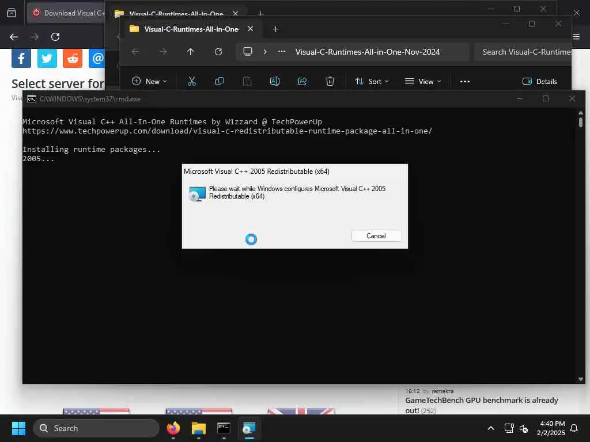Screen dimensions: 590x442
Task: Open the browser hamburger menu
Action: click(576, 36)
